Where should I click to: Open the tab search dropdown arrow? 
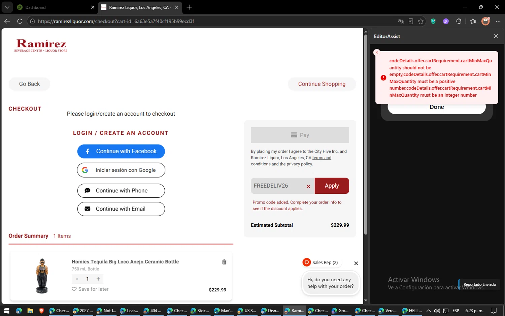click(7, 7)
